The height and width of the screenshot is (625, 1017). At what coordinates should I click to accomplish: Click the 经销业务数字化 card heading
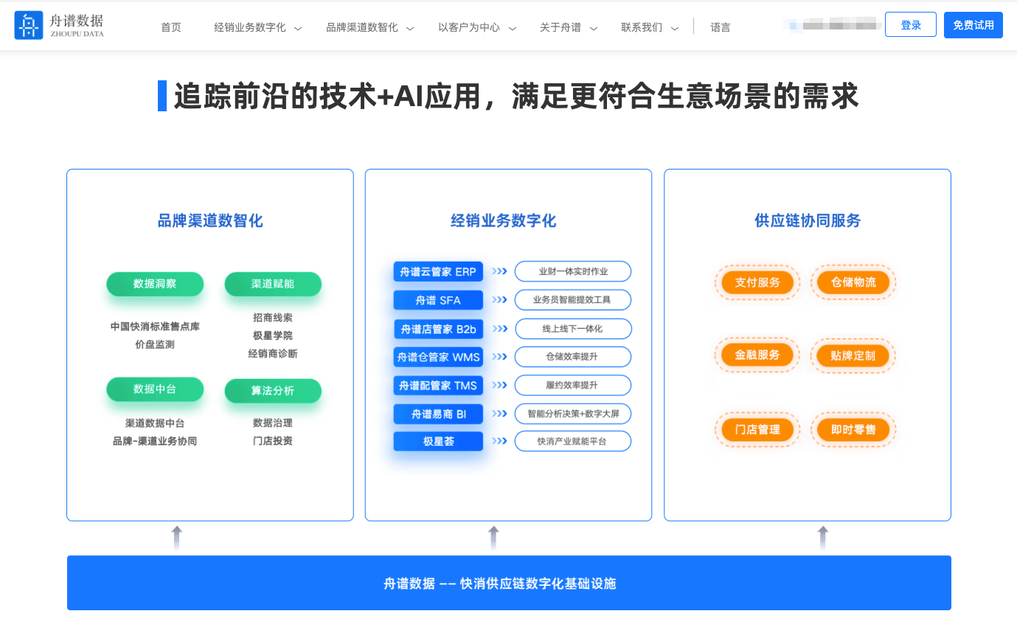[x=504, y=220]
